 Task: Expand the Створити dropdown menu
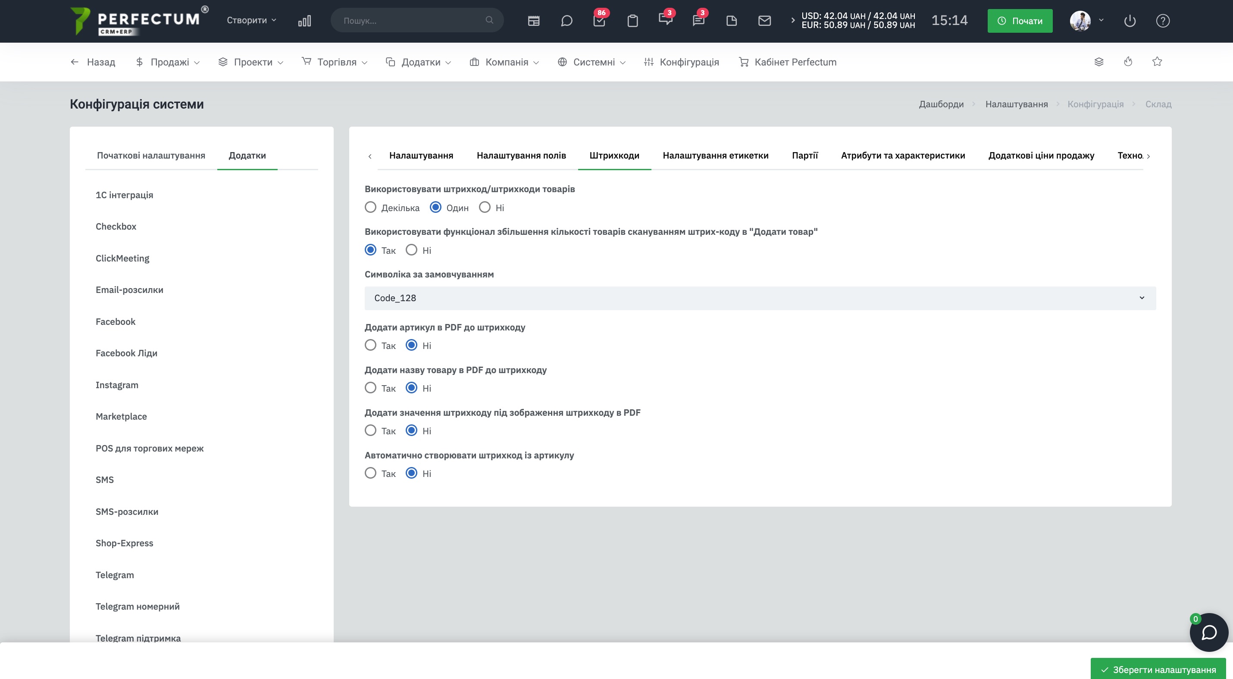[x=251, y=21]
